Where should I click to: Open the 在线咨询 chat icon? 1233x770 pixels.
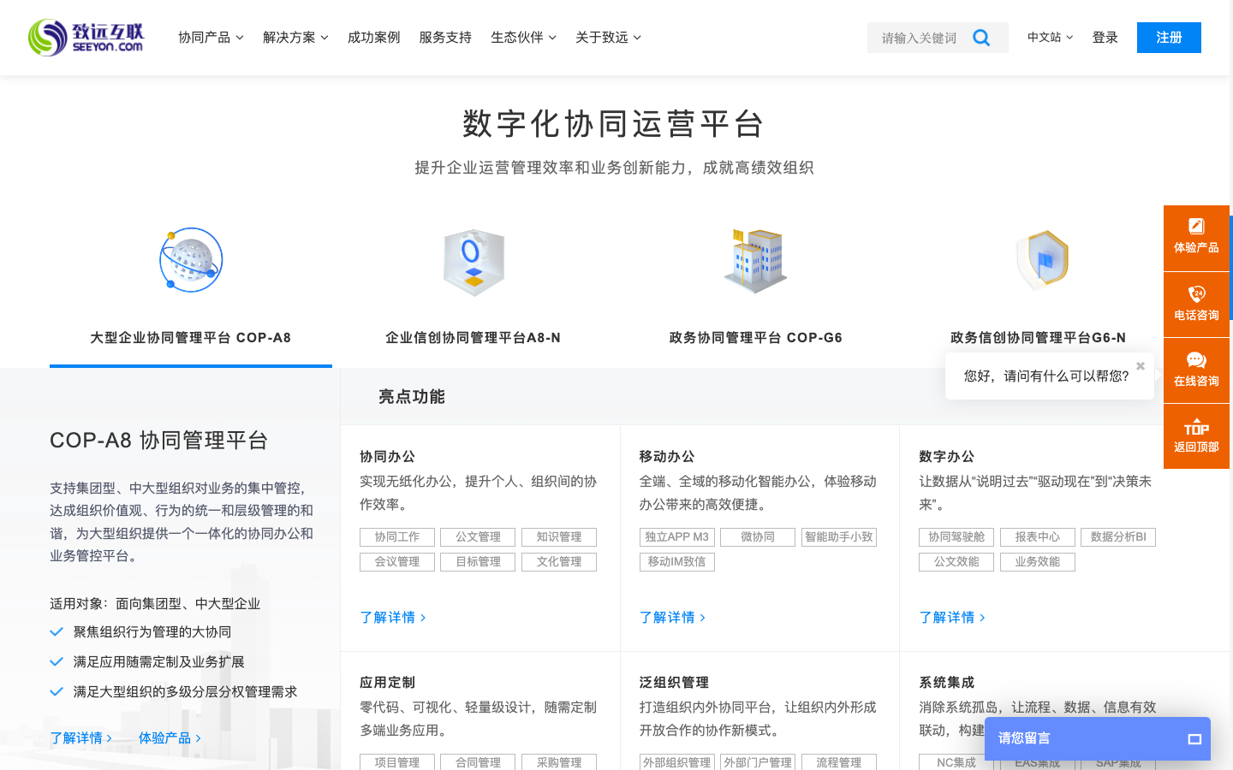click(x=1196, y=360)
